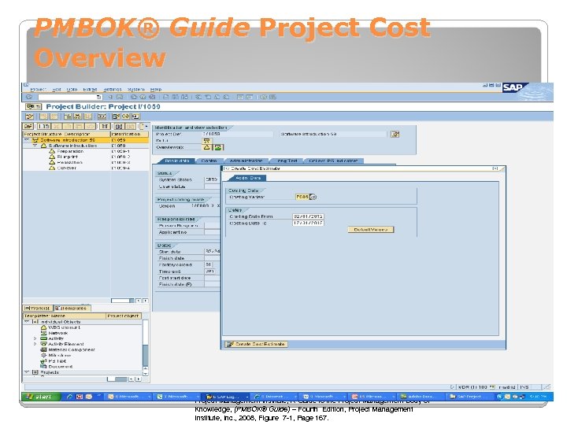
Task: Click the find binoculars icon in tree toolbar
Action: [119, 126]
